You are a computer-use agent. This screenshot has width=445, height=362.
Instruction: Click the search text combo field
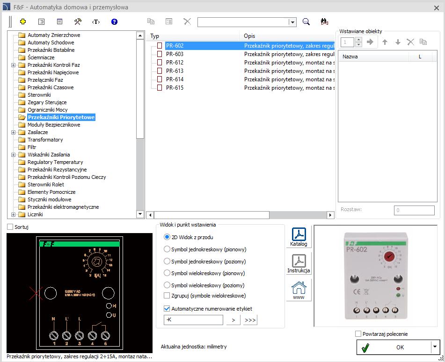tap(243, 22)
